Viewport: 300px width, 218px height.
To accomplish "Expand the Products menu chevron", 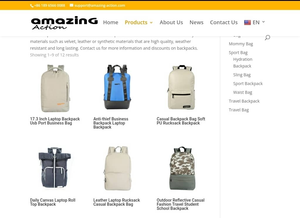I will click(x=151, y=23).
